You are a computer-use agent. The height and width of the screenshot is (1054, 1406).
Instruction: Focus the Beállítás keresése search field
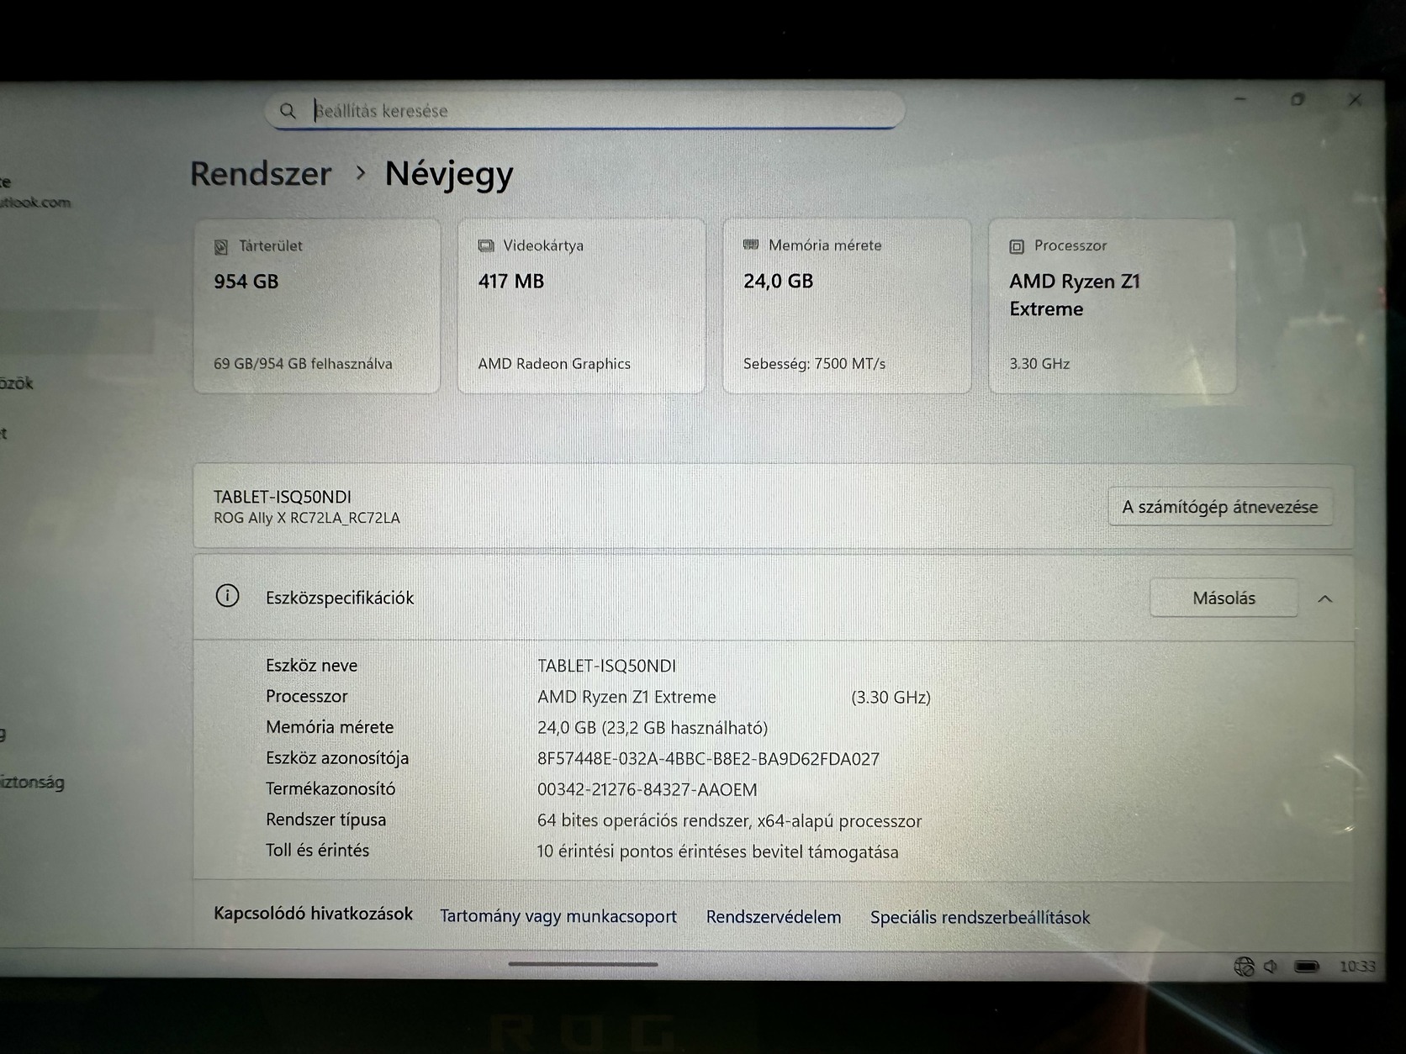pyautogui.click(x=584, y=110)
